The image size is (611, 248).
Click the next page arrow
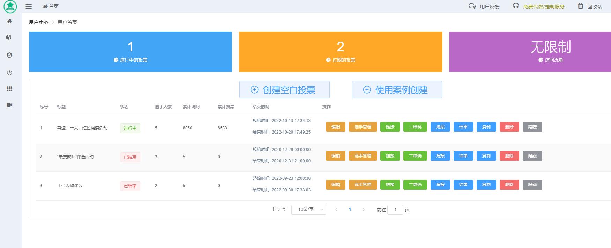click(x=364, y=210)
